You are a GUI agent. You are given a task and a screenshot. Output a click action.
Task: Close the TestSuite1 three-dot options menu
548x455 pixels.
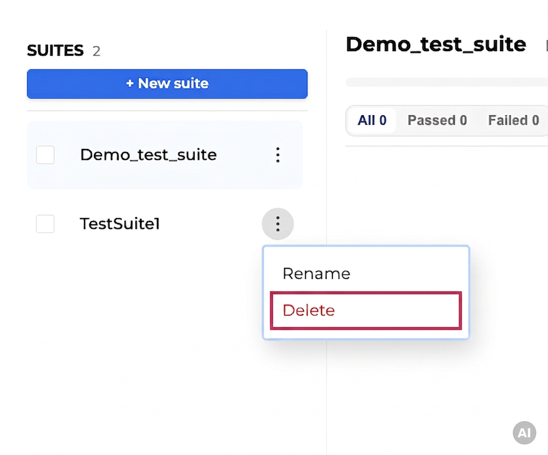click(x=278, y=224)
